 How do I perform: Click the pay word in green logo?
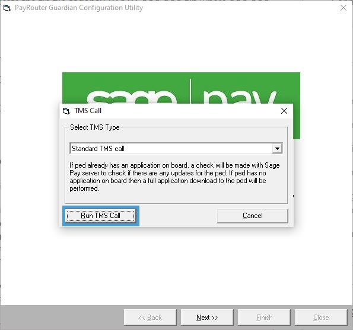239,97
